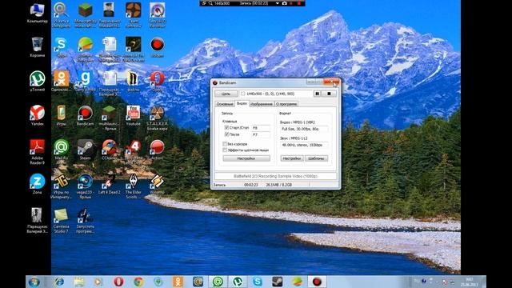Open the Yandex desktop shortcut
Viewport: 512px width, 288px height.
(38, 115)
